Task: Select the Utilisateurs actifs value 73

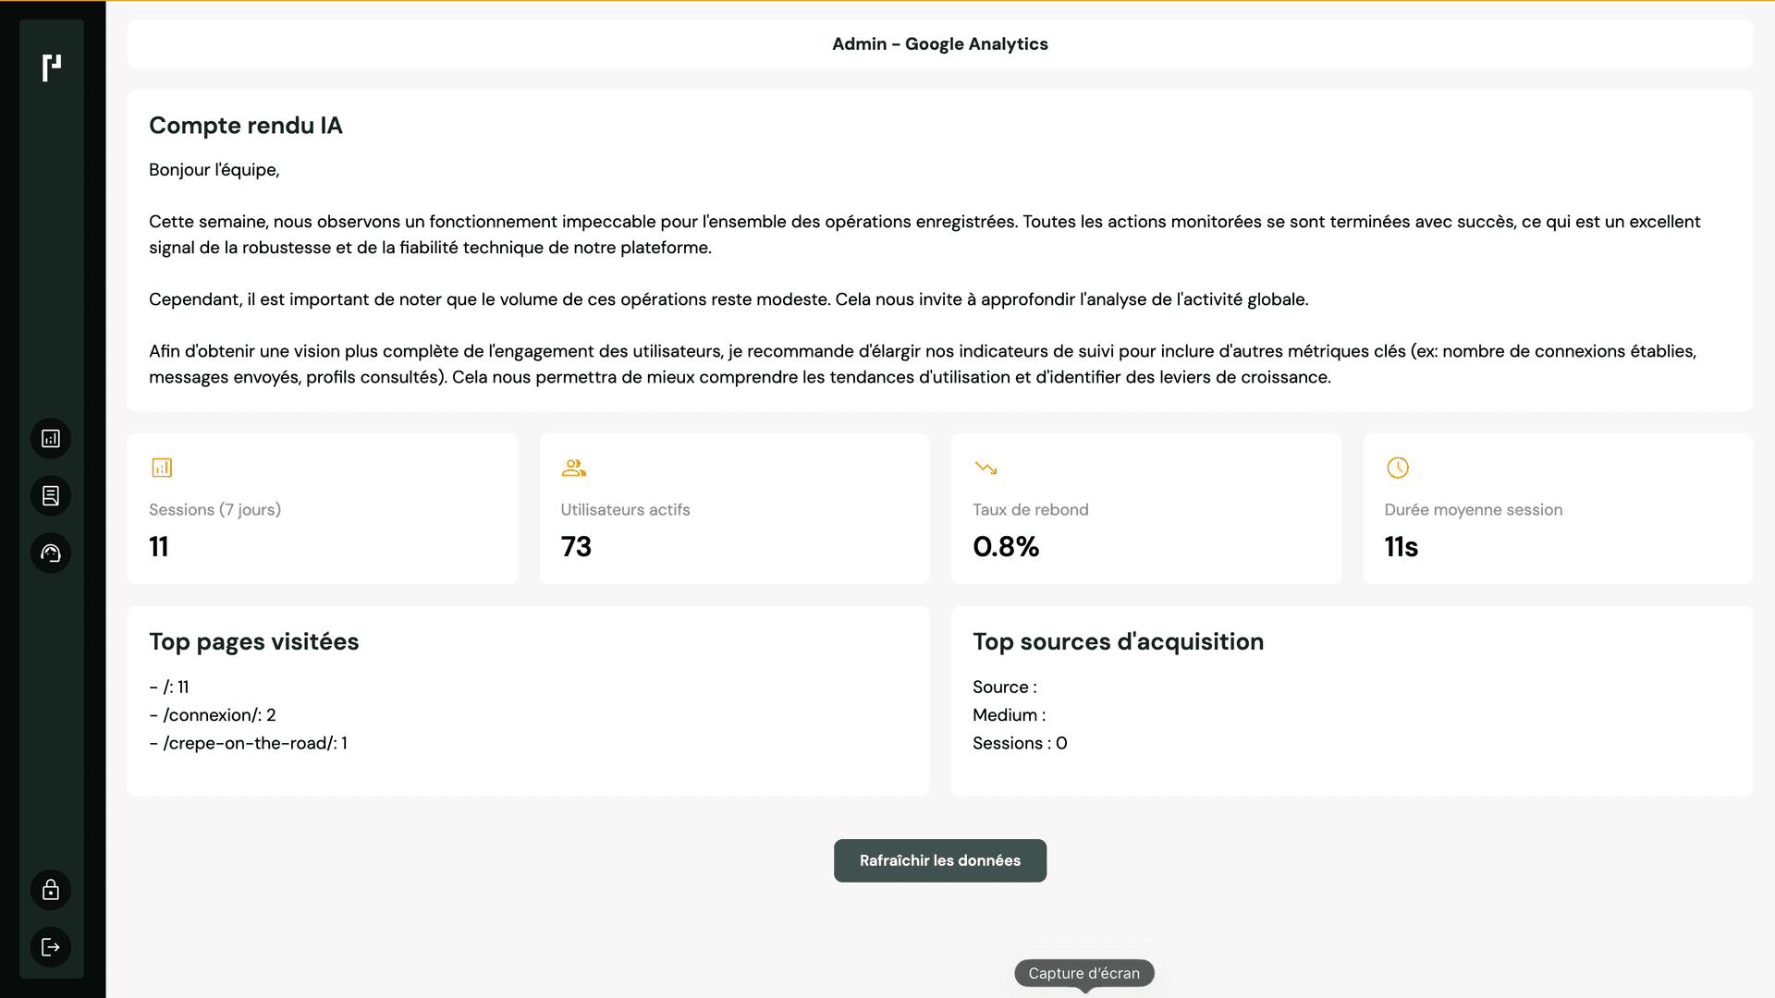Action: point(576,547)
